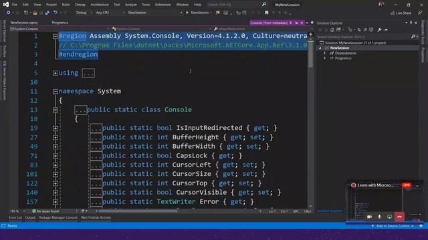Viewport: 428px width, 240px height.
Task: Toggle camera in the meeting overlay
Action: (369, 217)
